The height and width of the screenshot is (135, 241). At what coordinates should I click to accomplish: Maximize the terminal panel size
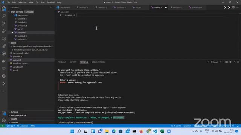pos(235,62)
